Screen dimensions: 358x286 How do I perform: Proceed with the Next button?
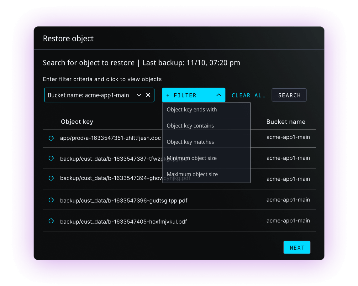[x=297, y=247]
